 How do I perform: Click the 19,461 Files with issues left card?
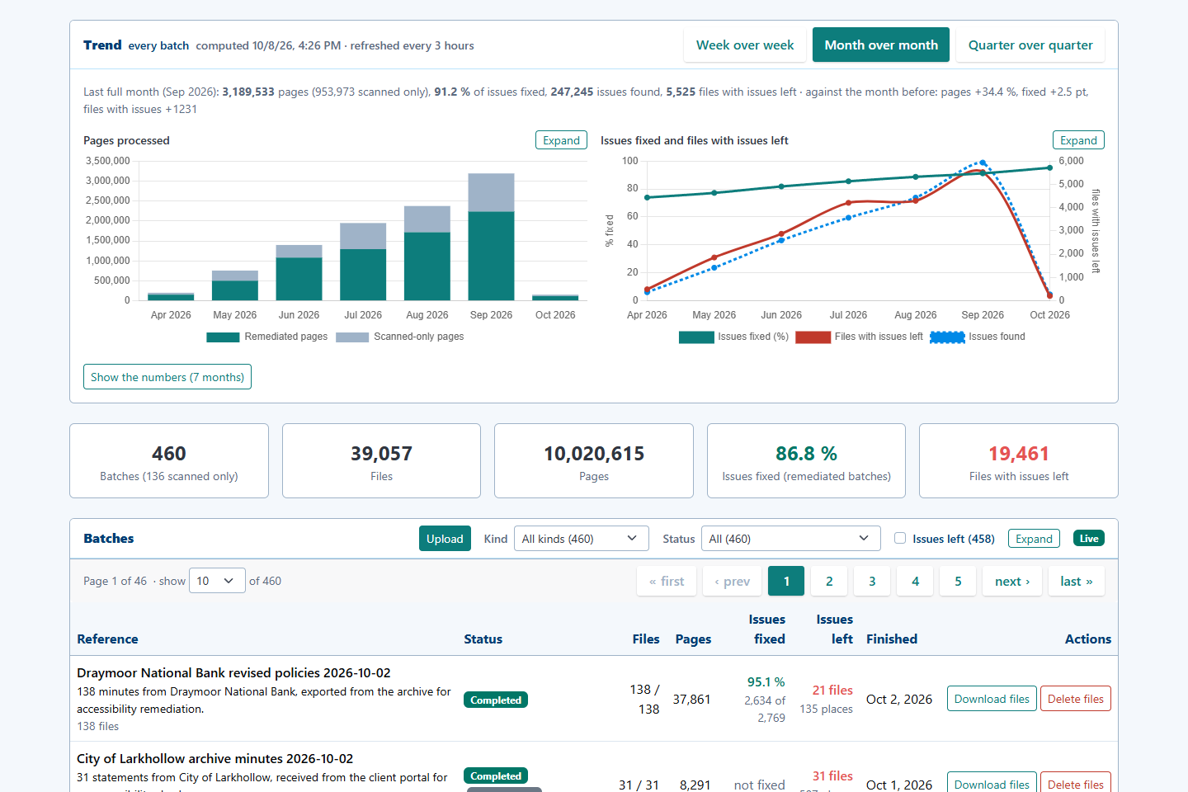click(1019, 461)
